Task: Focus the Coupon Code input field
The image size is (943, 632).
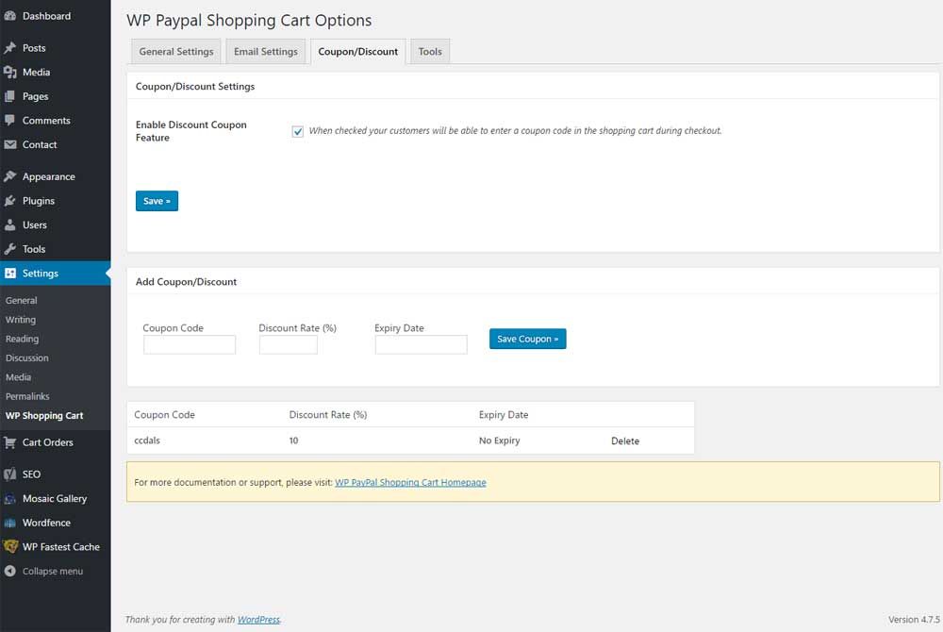Action: [x=190, y=344]
